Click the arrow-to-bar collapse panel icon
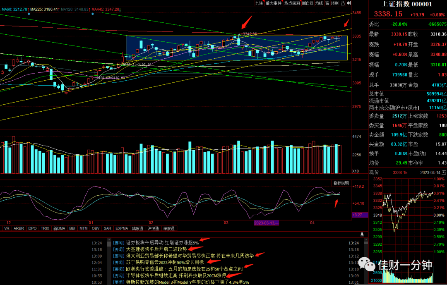 [348, 3]
